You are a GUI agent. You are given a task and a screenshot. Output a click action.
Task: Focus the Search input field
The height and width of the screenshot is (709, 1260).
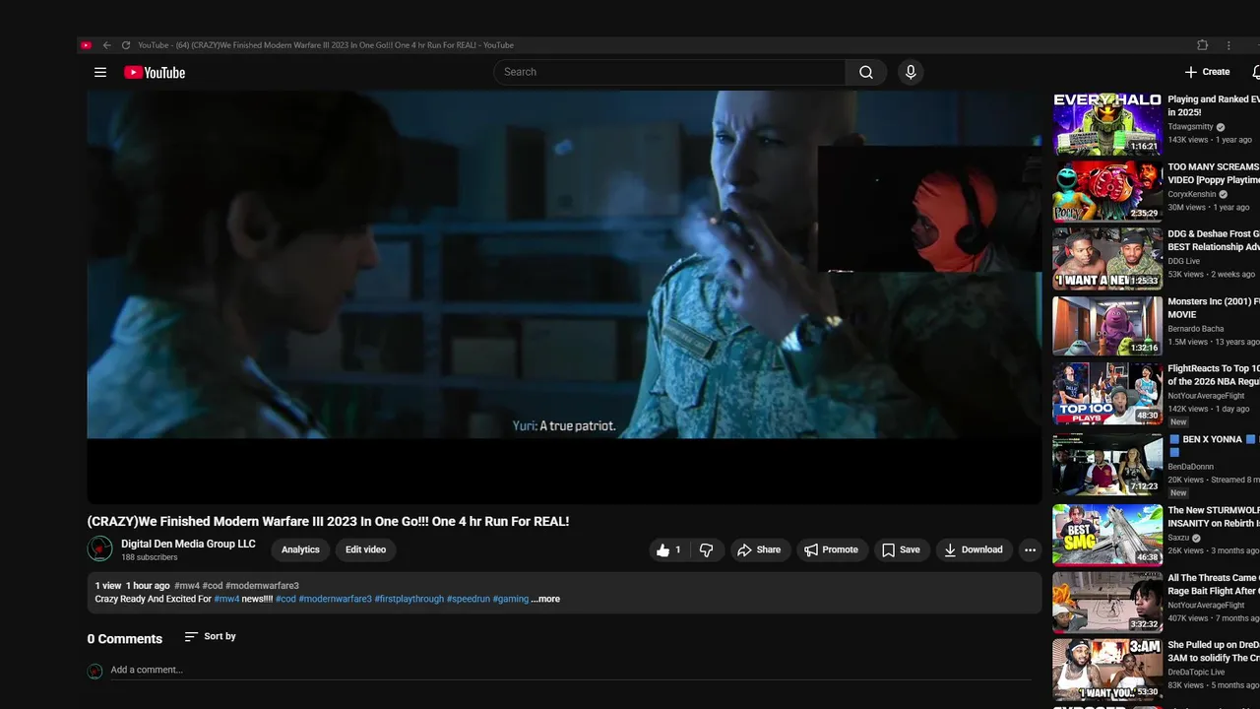[669, 72]
